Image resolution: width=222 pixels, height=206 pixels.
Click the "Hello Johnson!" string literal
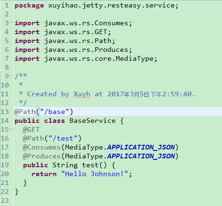click(x=95, y=174)
